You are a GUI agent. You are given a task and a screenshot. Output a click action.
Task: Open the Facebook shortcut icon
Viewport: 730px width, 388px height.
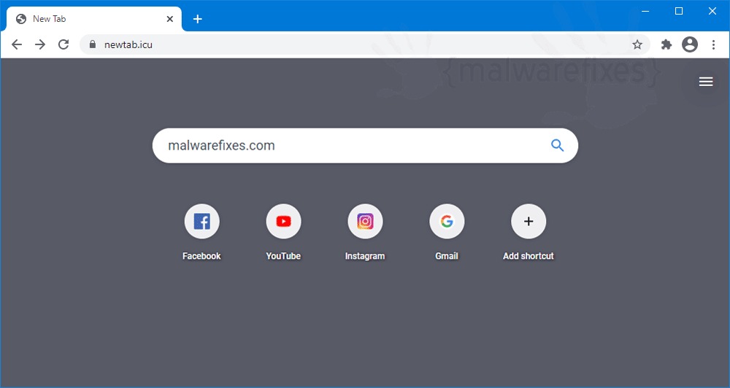pos(202,222)
